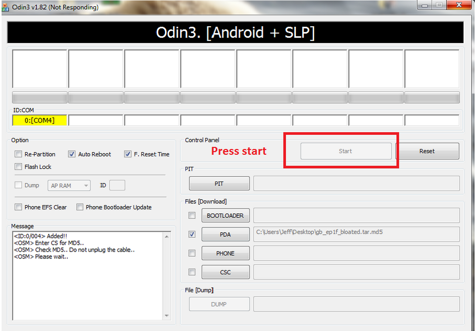Enable the Re-Partition checkbox
Image resolution: width=475 pixels, height=331 pixels.
pyautogui.click(x=18, y=154)
